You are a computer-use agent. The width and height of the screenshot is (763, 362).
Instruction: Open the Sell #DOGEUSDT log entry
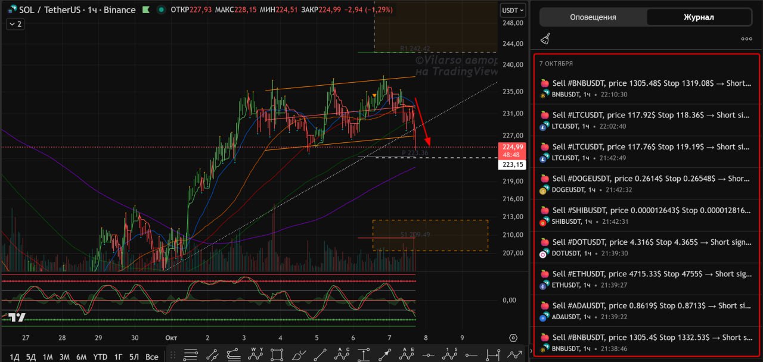[x=646, y=183]
